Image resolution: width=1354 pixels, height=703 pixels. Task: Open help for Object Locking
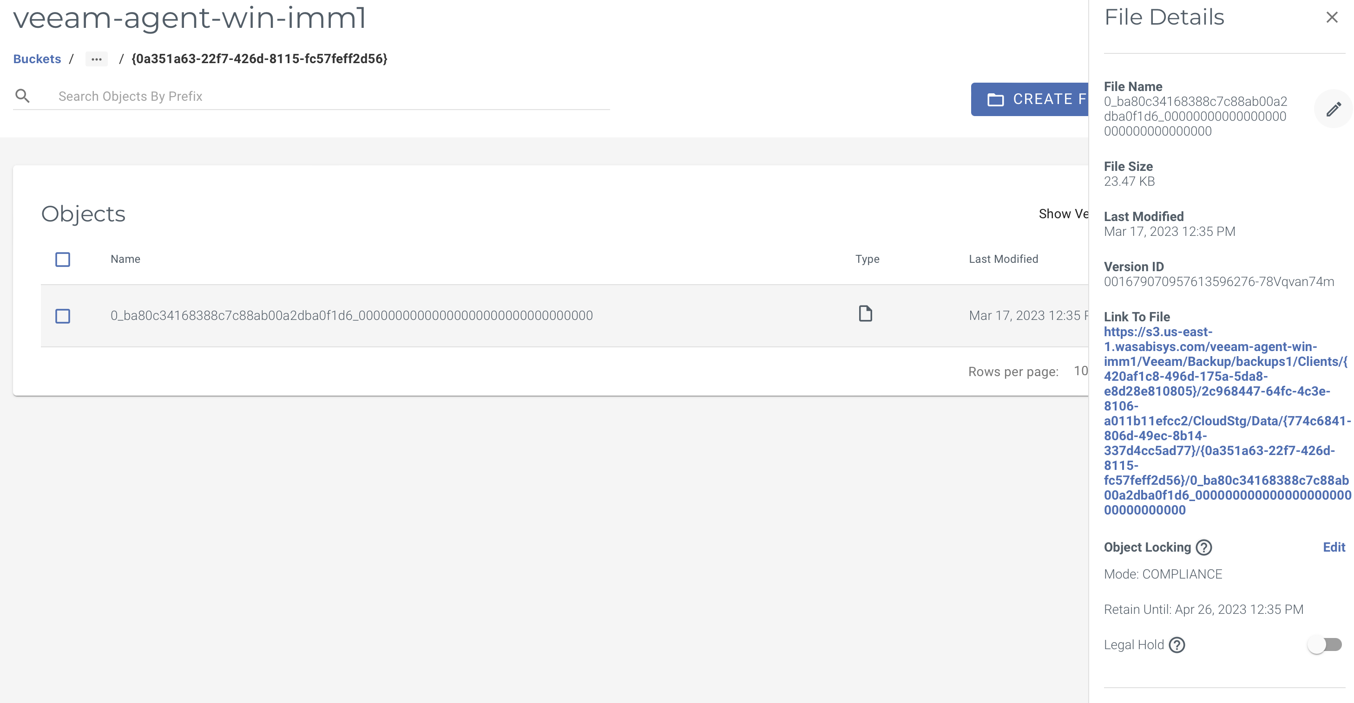click(x=1203, y=547)
